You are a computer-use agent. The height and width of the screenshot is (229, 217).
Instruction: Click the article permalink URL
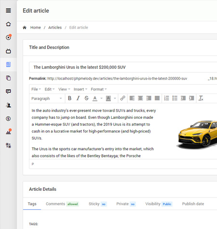pos(117,79)
